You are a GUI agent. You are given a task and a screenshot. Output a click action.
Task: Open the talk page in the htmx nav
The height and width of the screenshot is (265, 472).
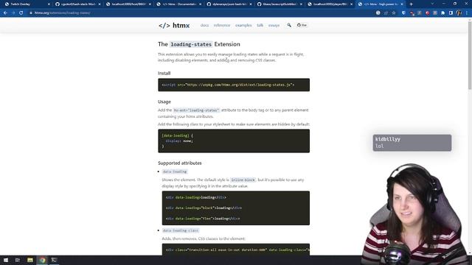point(260,25)
